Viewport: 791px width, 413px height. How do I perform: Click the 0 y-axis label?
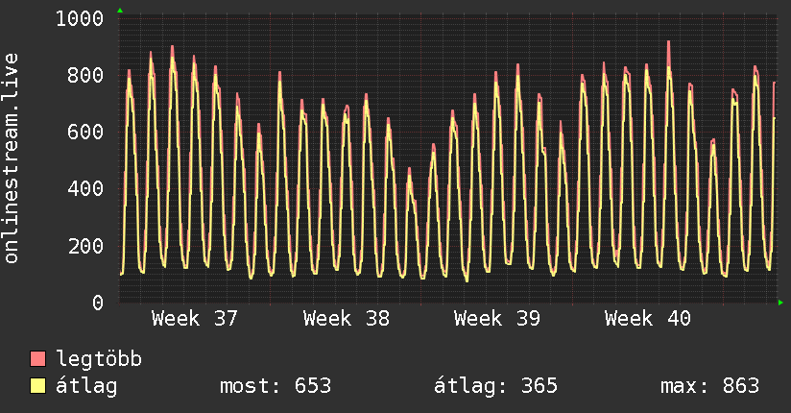coord(98,303)
